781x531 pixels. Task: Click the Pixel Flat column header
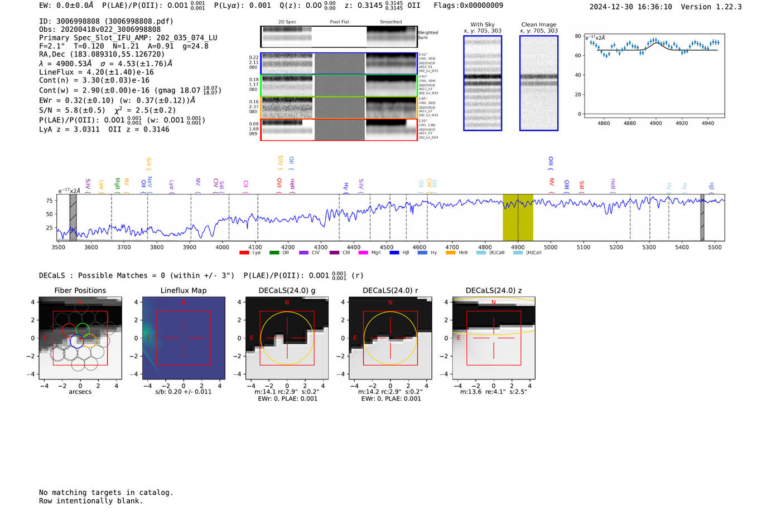pyautogui.click(x=339, y=22)
